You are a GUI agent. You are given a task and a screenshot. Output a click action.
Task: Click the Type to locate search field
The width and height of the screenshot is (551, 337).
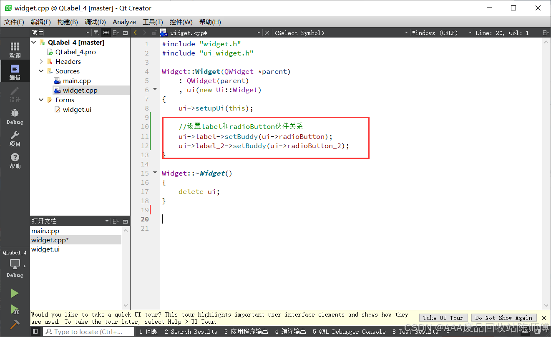pyautogui.click(x=88, y=332)
